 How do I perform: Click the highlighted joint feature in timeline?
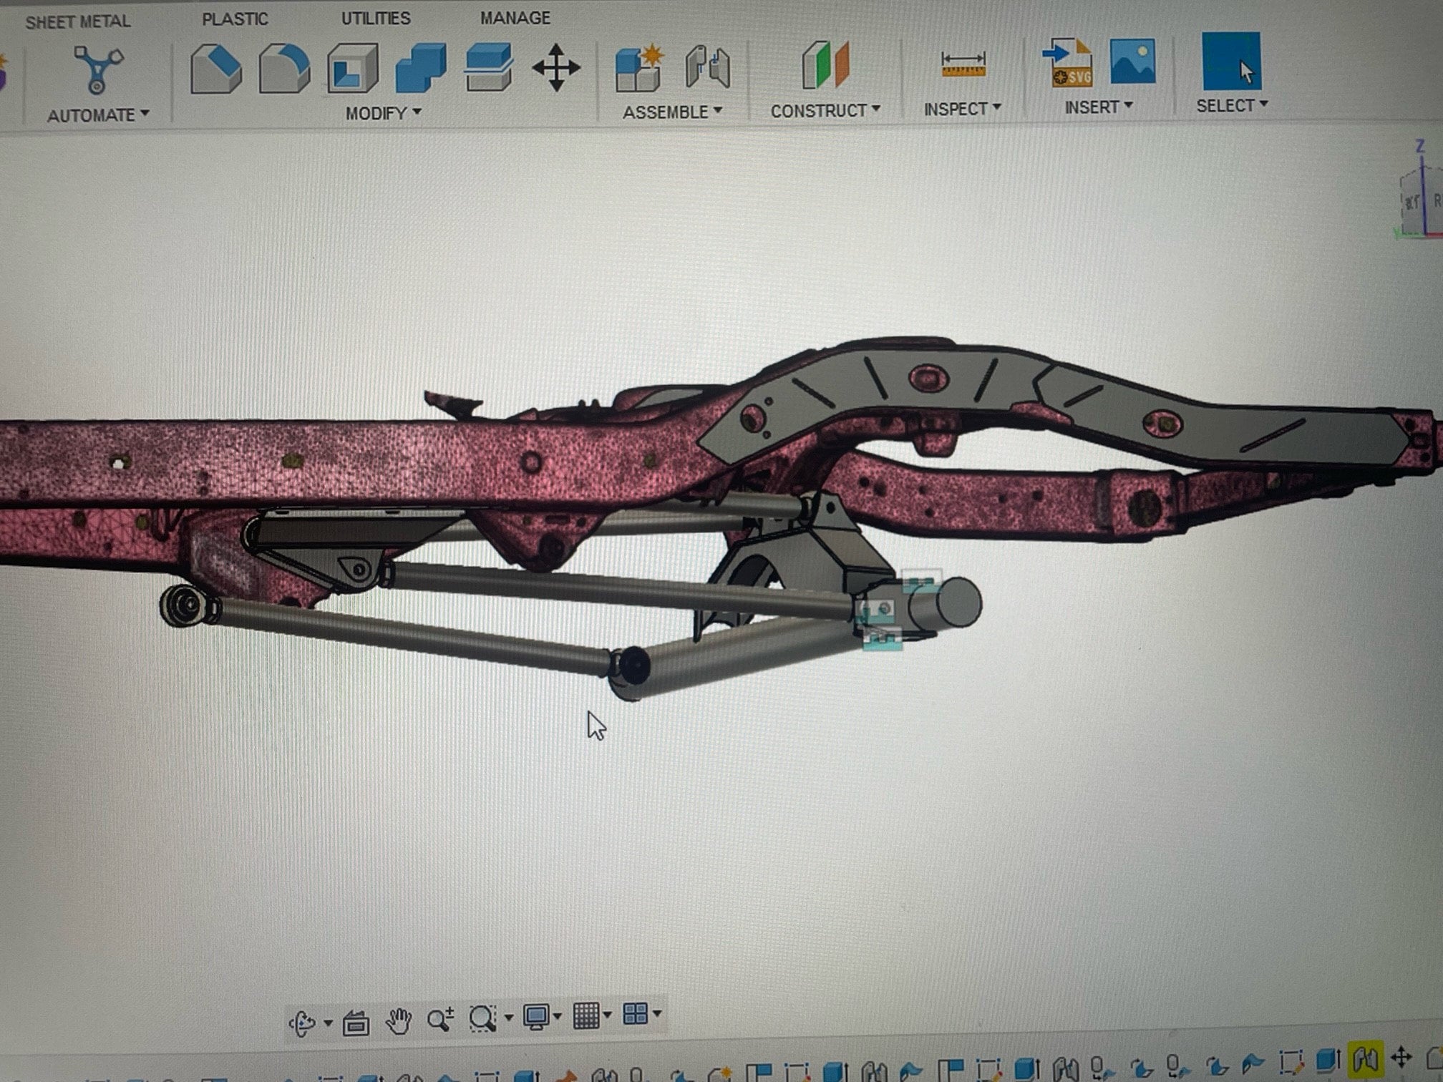(1366, 1058)
